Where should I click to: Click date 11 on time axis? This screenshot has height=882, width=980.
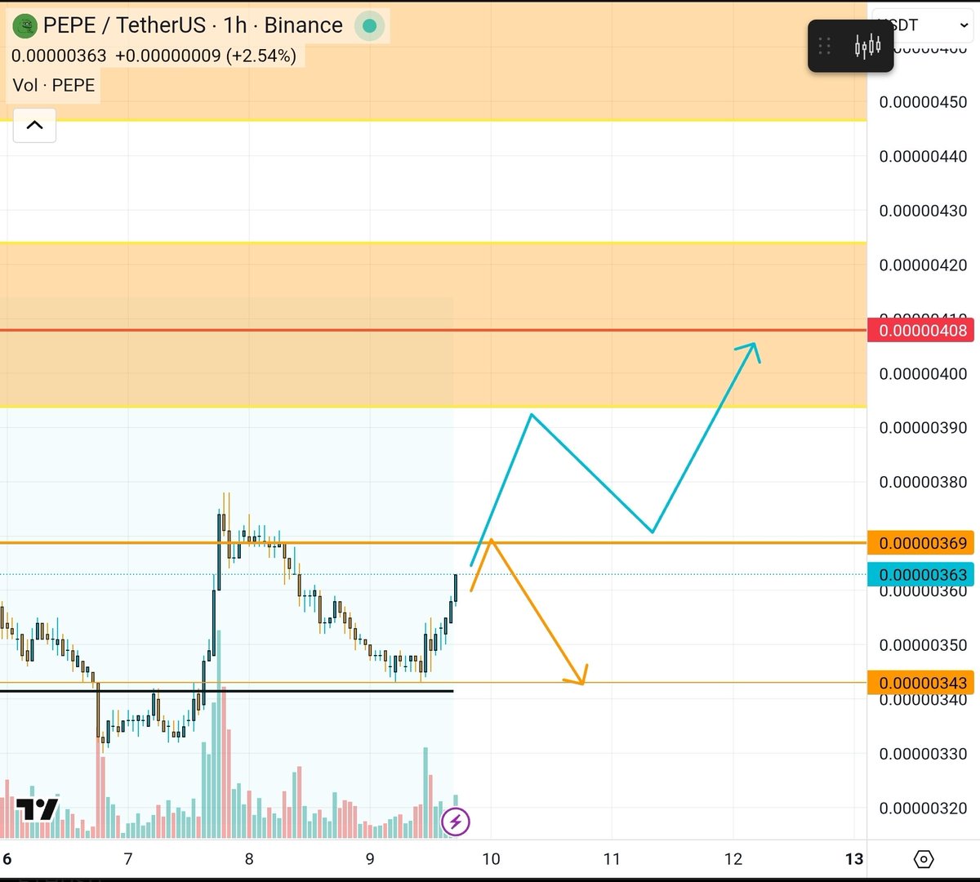[612, 858]
